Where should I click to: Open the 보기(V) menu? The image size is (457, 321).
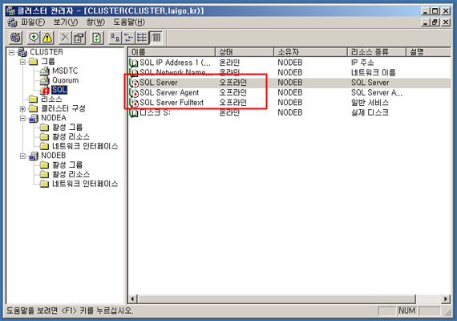(x=66, y=22)
